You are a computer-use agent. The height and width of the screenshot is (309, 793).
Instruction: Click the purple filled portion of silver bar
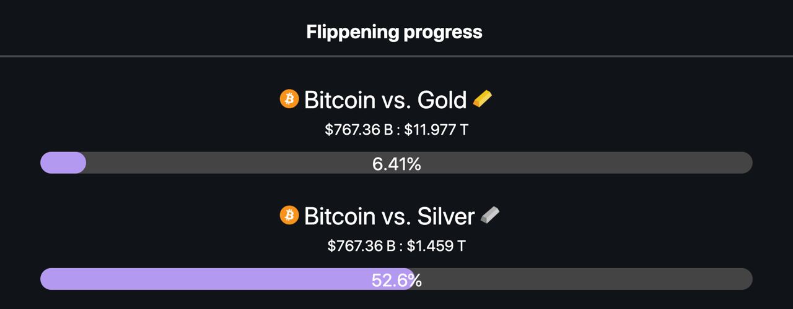click(227, 279)
